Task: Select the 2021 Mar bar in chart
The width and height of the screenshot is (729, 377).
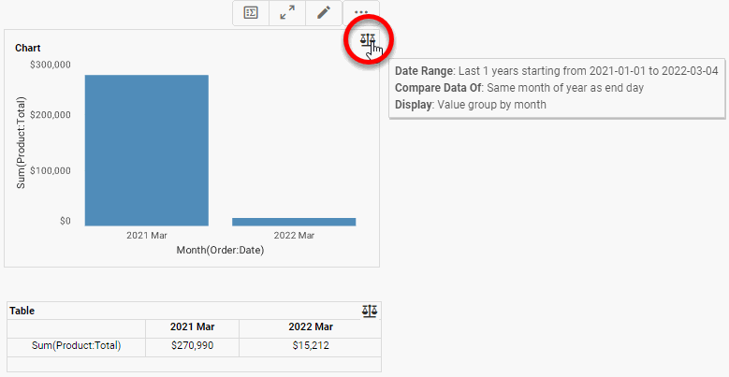Action: click(146, 150)
